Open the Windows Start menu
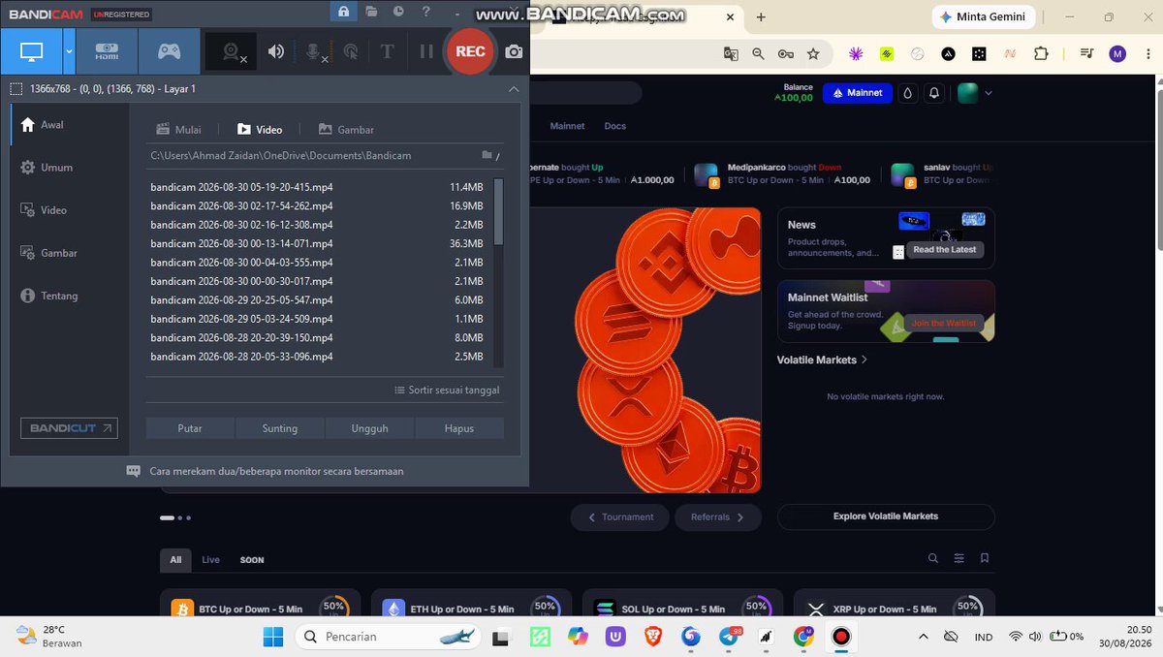The width and height of the screenshot is (1163, 657). (273, 637)
